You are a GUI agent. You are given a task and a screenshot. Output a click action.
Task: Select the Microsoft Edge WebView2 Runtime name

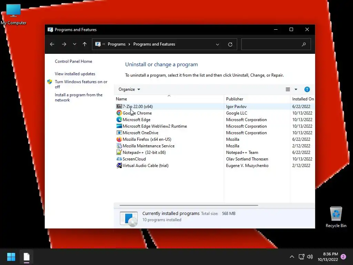tap(155, 126)
